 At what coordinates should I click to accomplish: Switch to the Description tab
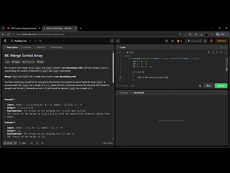(11, 47)
